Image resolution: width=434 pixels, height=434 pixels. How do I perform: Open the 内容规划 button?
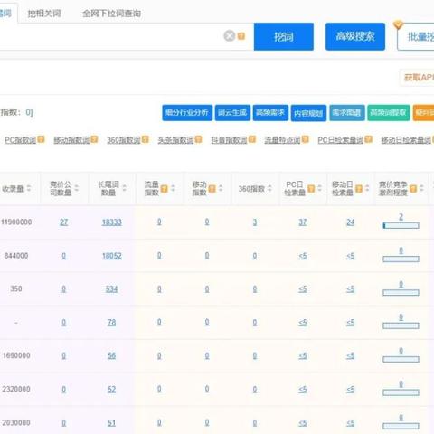coord(308,113)
